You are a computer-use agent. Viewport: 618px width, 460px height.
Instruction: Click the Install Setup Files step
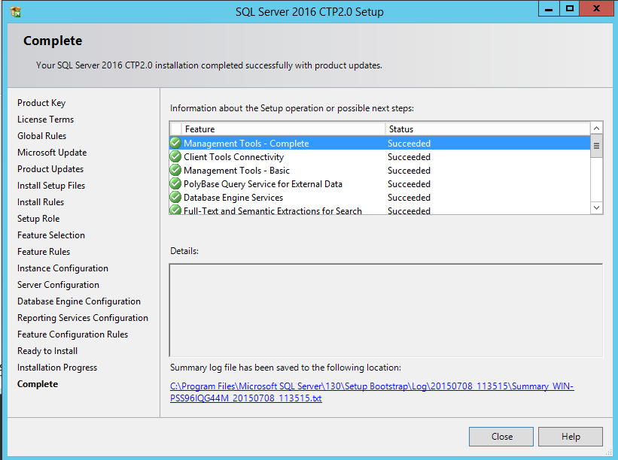[x=51, y=186]
